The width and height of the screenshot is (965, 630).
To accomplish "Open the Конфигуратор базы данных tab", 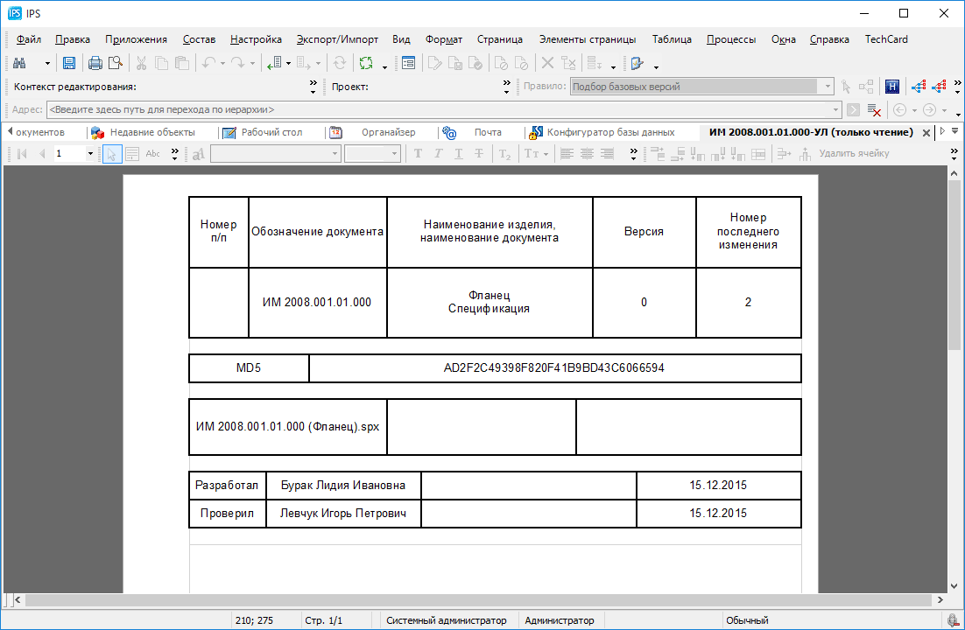I will pos(610,132).
